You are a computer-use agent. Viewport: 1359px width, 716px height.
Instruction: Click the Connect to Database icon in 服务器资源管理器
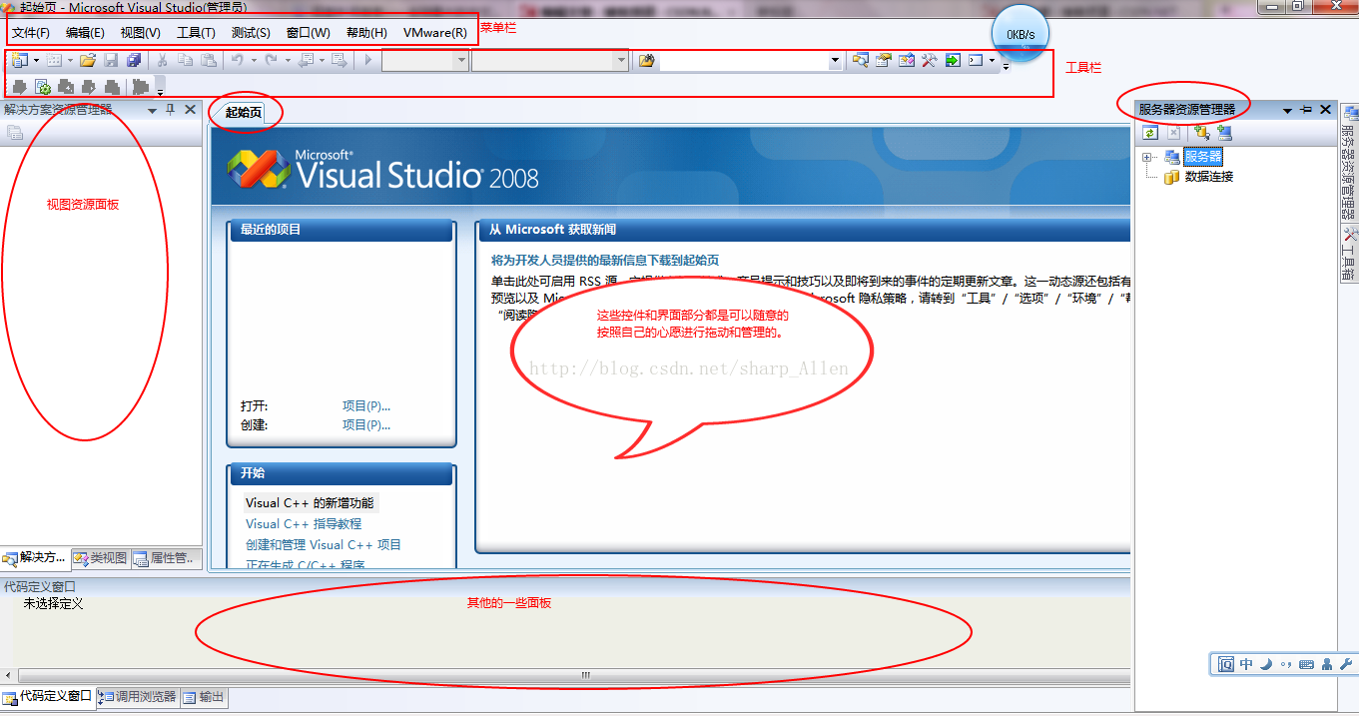pos(1201,132)
